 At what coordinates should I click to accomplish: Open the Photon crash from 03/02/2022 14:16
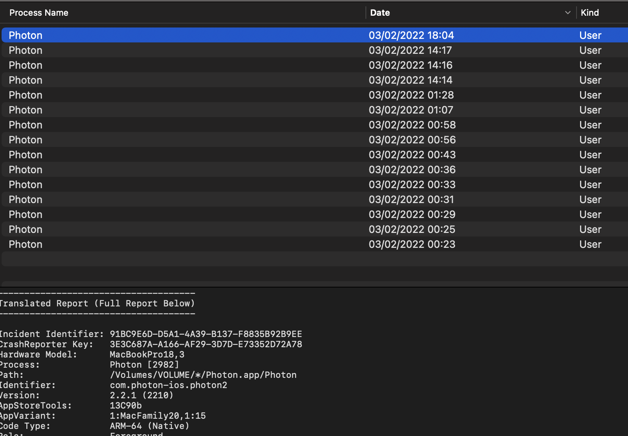314,65
